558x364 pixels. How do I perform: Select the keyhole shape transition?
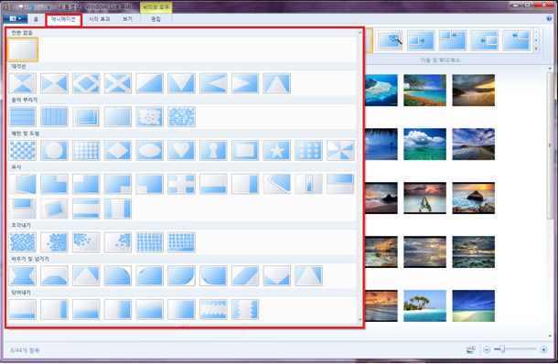tap(213, 150)
